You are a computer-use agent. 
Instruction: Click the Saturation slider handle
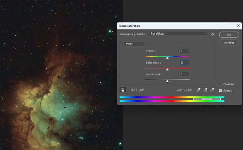(x=167, y=70)
